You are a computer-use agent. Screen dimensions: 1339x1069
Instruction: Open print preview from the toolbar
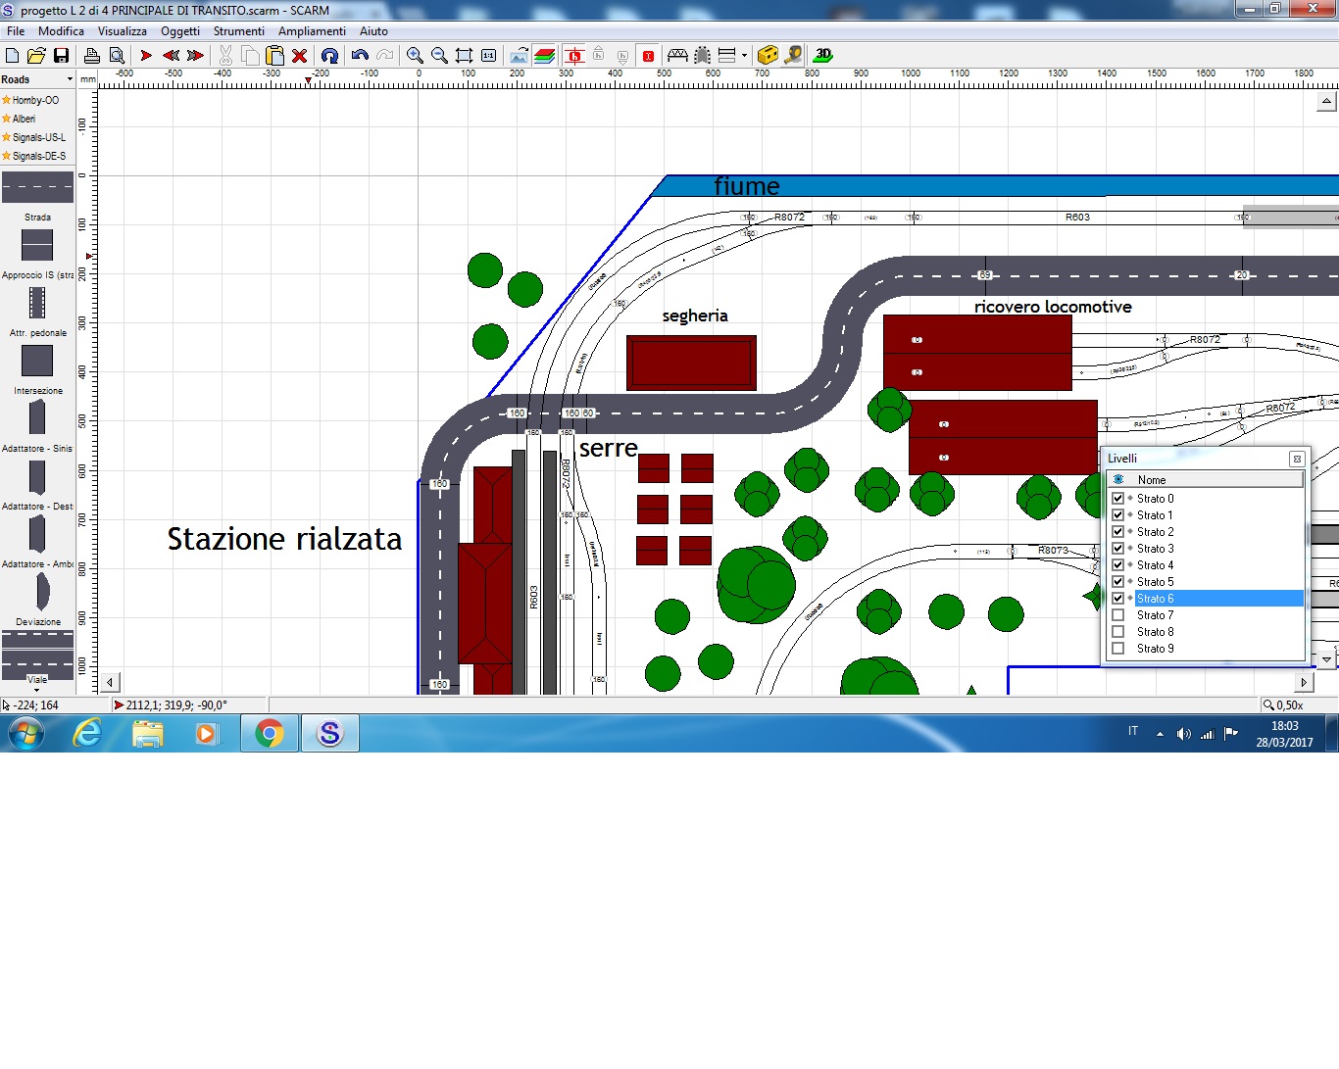coord(117,56)
